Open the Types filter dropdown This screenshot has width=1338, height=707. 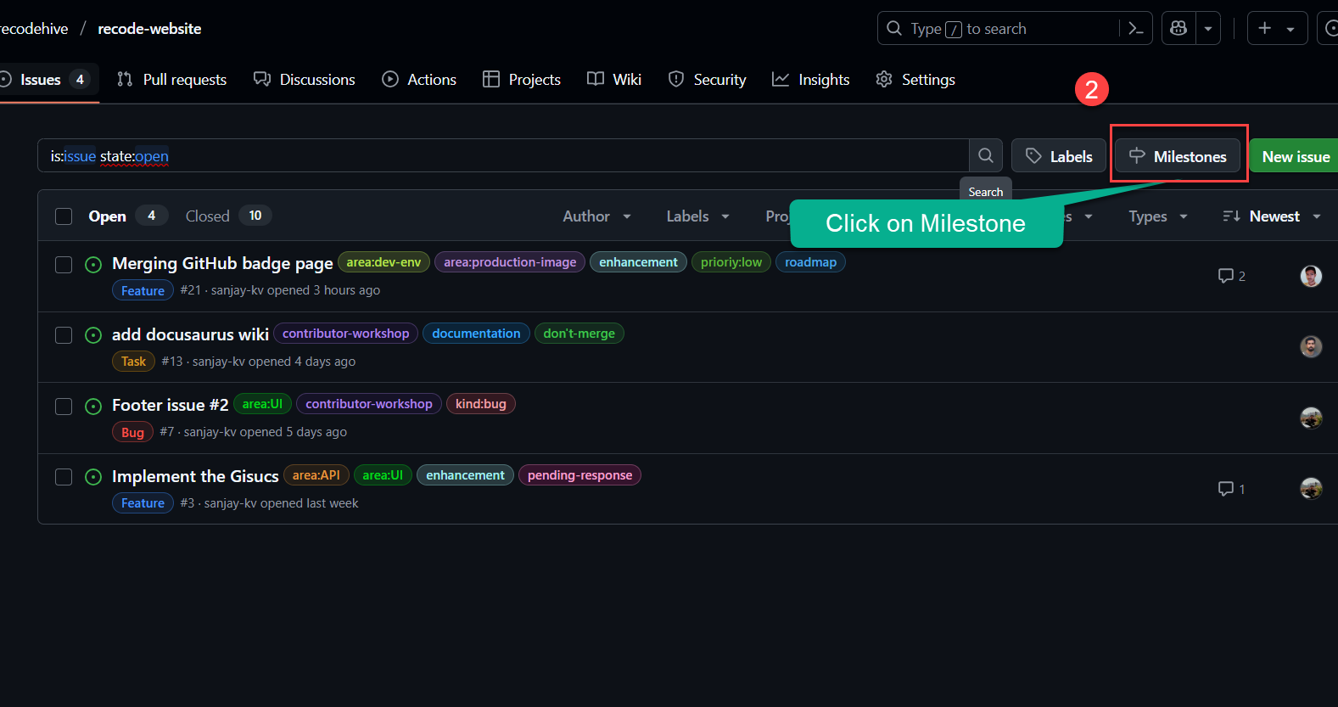1157,216
